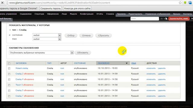Toggle the select-all checkbox in the table header
The width and height of the screenshot is (193, 108).
tap(9, 63)
